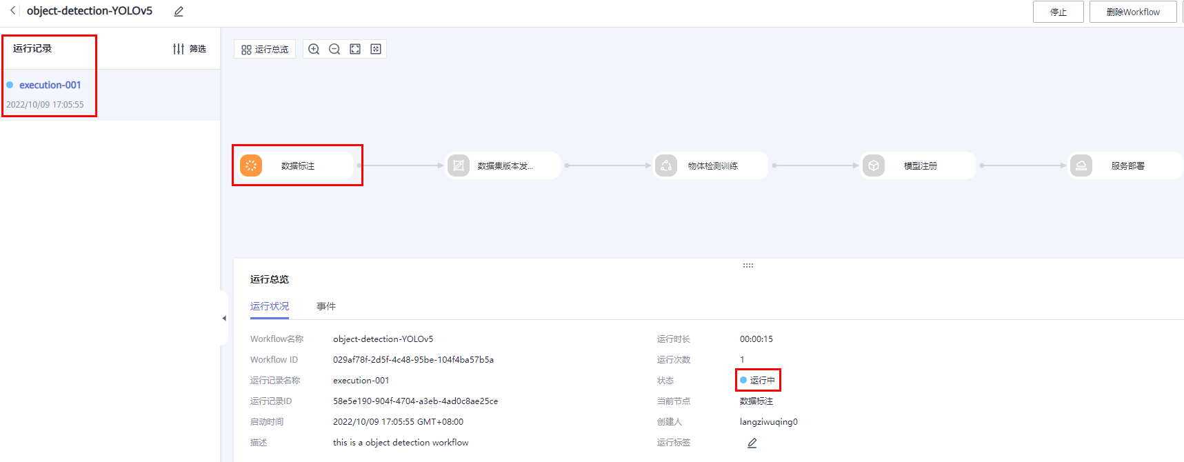Collapse the left run records panel
This screenshot has width=1184, height=462.
pyautogui.click(x=224, y=318)
